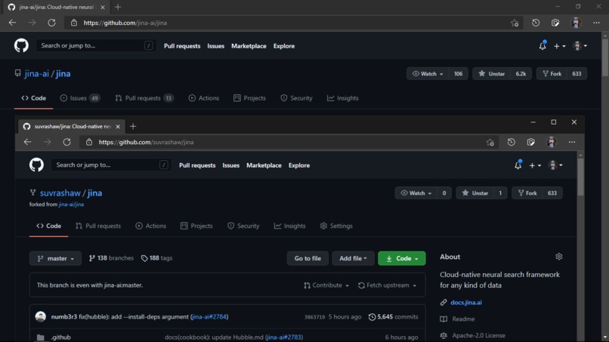Open the Actions tab of suvrashaw/jina
Screen dimensions: 609x342
(x=150, y=226)
